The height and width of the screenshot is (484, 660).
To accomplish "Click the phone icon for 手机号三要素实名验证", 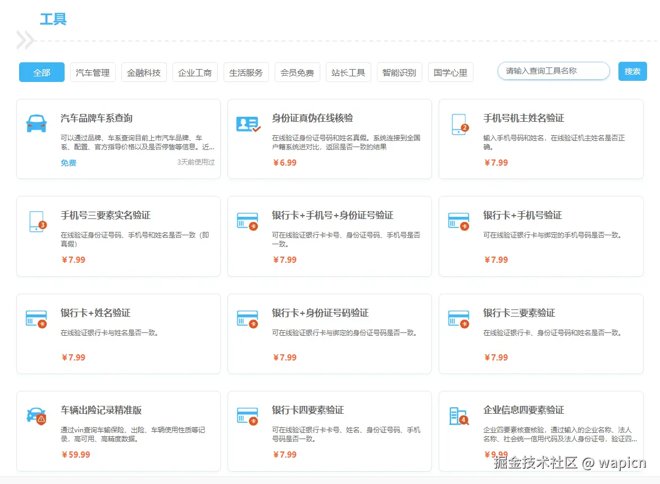I will click(36, 221).
